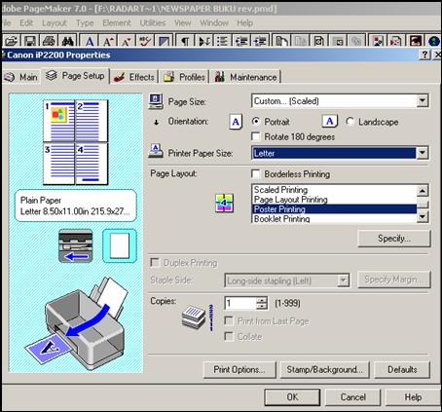The image size is (442, 412).
Task: Click the Specify Margin... button
Action: click(x=394, y=280)
